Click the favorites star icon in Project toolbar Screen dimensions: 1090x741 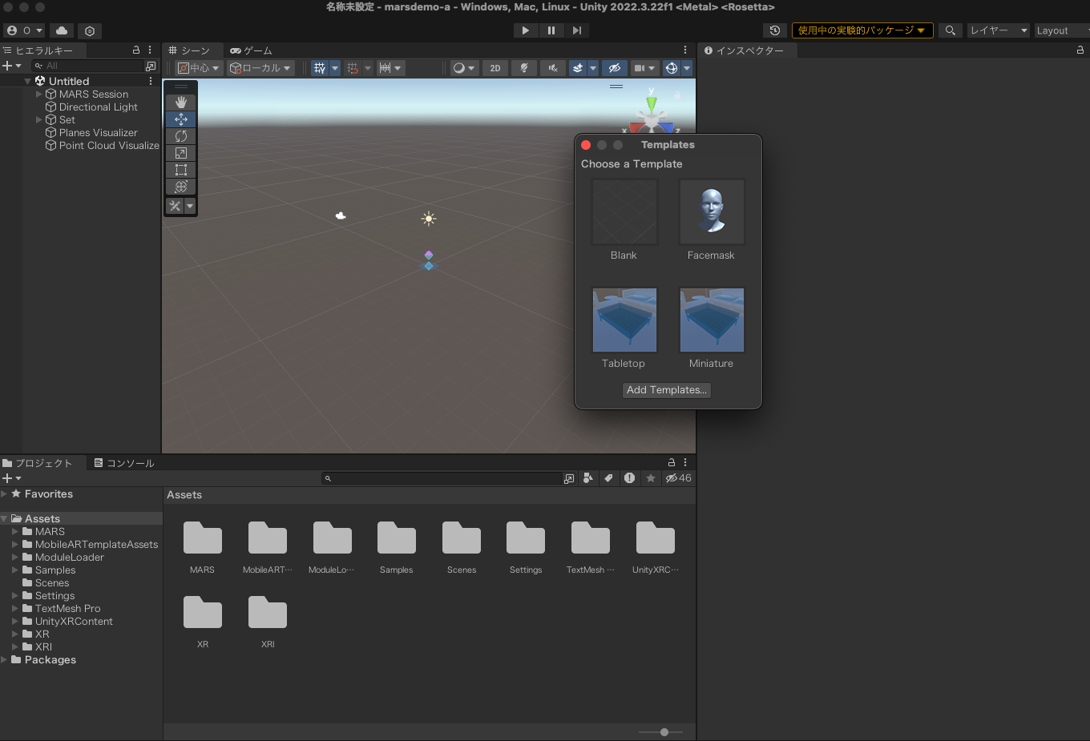tap(651, 478)
